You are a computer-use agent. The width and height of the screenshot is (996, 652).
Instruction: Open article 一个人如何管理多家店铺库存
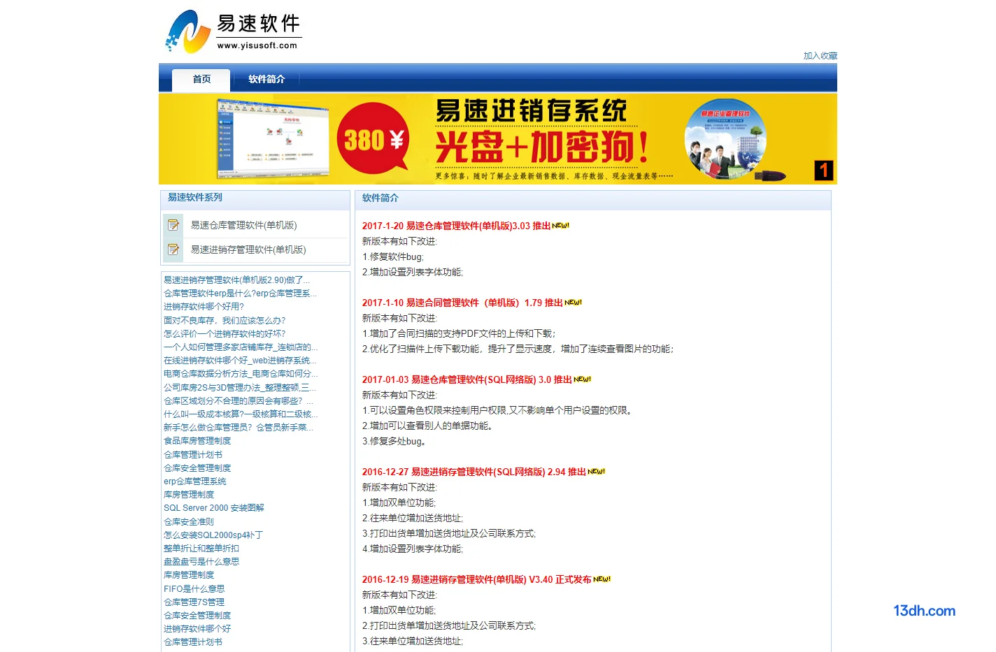(x=241, y=347)
